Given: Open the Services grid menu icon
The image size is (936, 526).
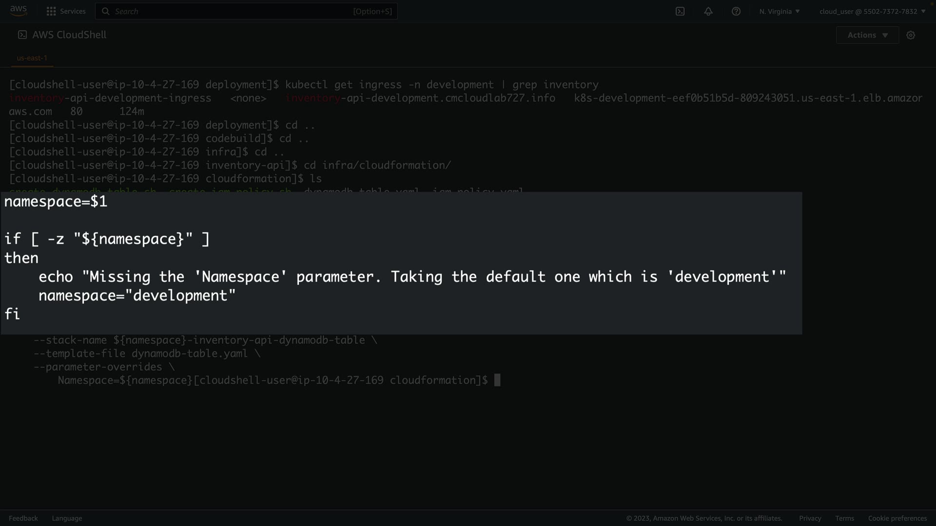Looking at the screenshot, I should coord(51,11).
